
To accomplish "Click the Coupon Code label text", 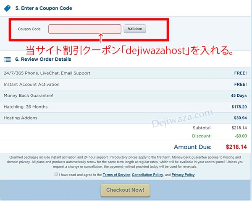I will (x=29, y=29).
